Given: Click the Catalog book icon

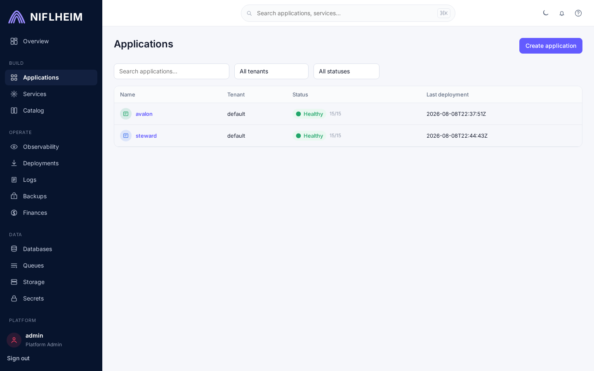Looking at the screenshot, I should [x=14, y=110].
